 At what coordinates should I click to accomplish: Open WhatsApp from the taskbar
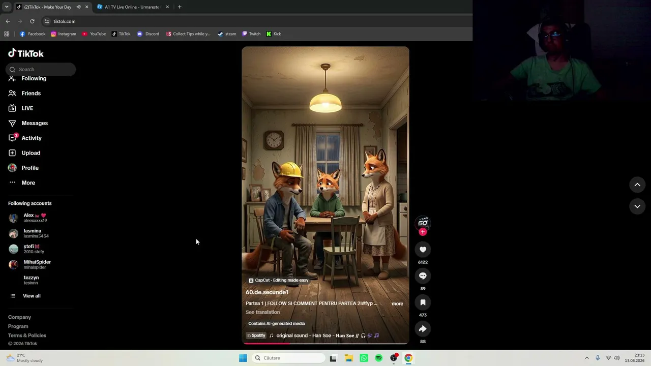tap(364, 358)
